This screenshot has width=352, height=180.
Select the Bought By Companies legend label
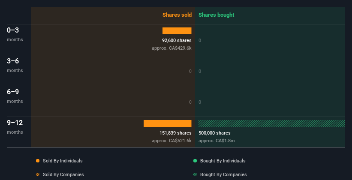tap(223, 174)
